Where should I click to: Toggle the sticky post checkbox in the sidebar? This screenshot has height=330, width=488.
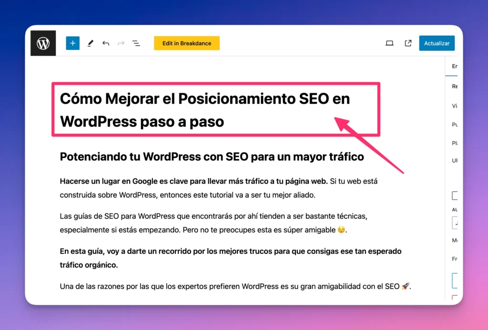click(455, 195)
